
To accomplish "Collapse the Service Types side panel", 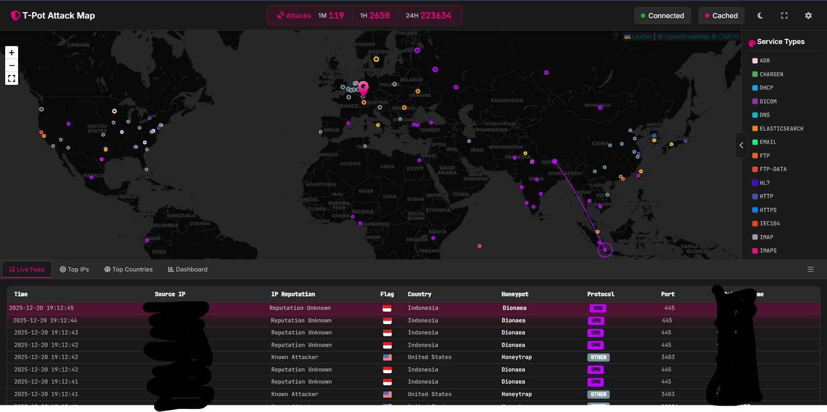I will 741,145.
